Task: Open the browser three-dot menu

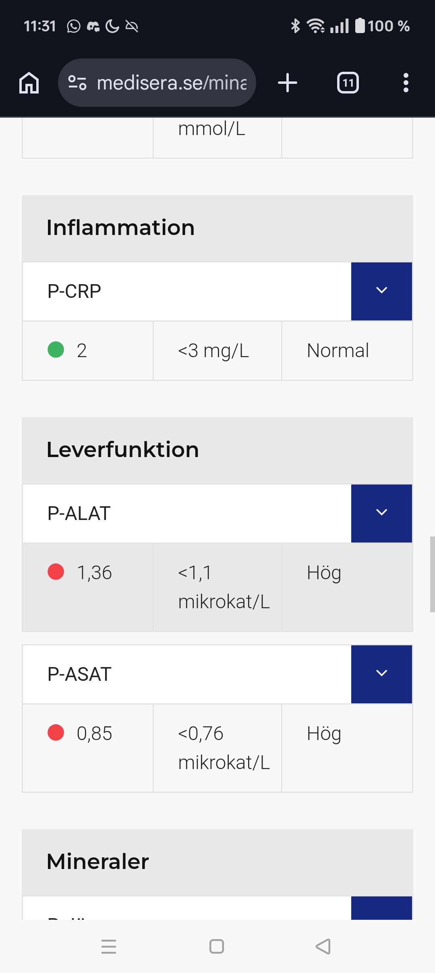Action: (x=406, y=83)
